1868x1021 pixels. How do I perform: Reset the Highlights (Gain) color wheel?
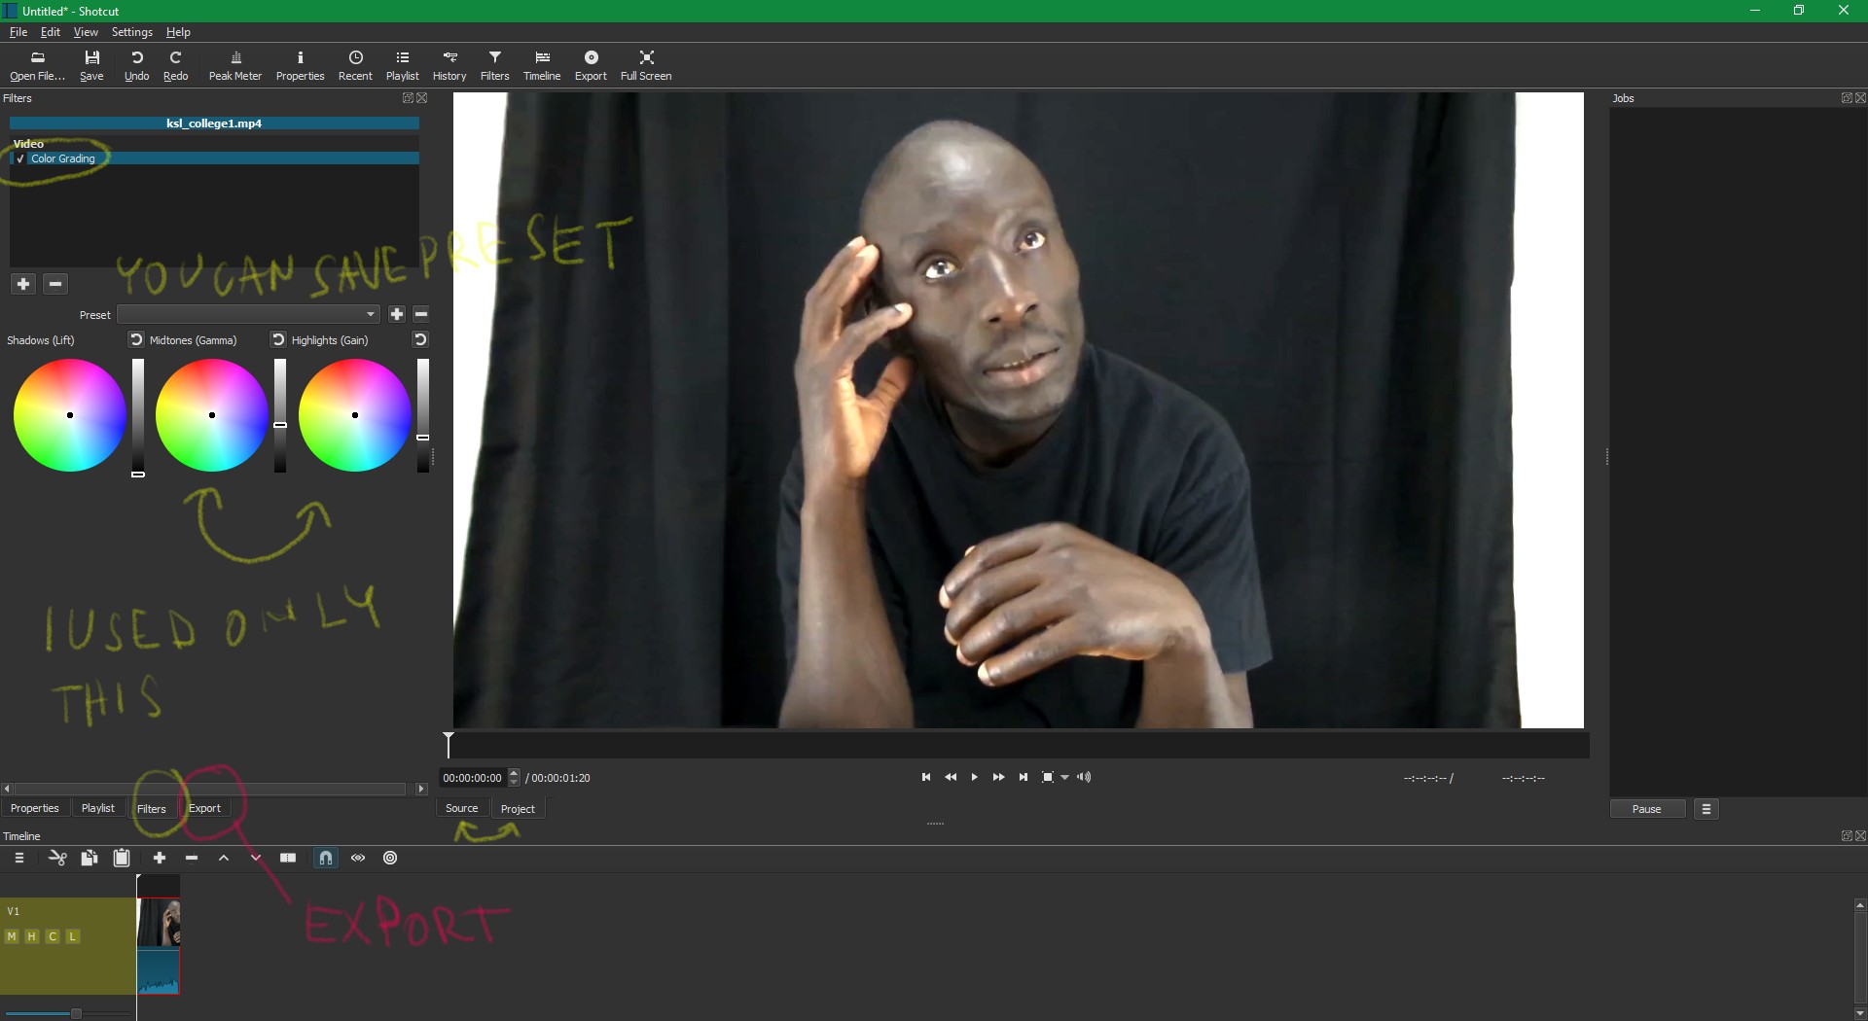pos(420,339)
